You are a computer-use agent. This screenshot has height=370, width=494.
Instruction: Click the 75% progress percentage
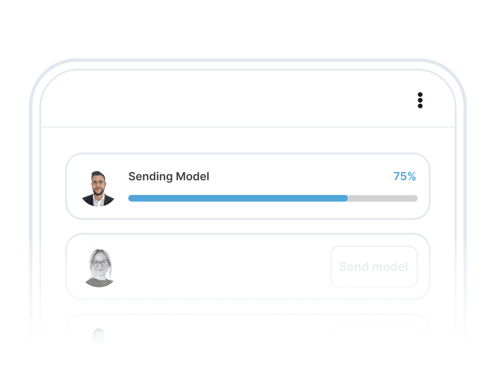pyautogui.click(x=404, y=176)
